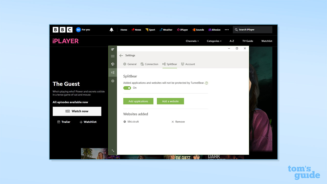Screen dimensions: 327x184
Task: Click the Add applications button
Action: pyautogui.click(x=138, y=101)
